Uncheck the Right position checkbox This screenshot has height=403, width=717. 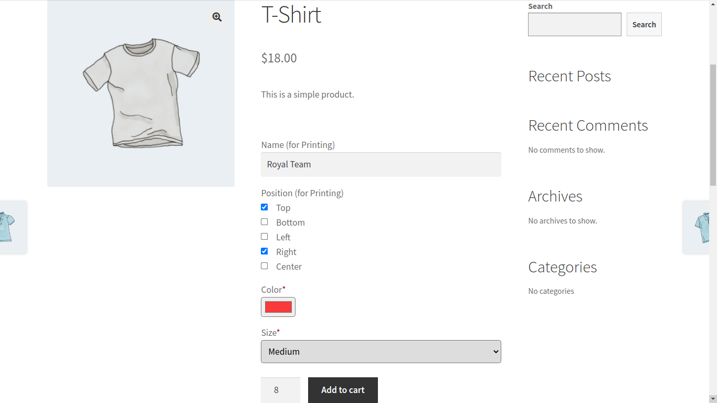click(265, 251)
